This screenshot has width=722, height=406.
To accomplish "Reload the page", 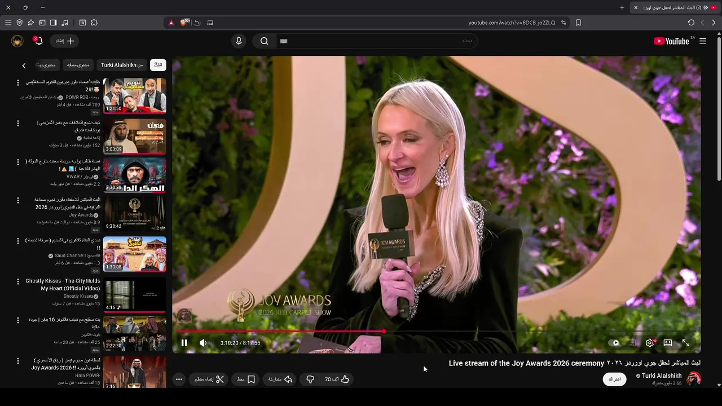I will [691, 23].
